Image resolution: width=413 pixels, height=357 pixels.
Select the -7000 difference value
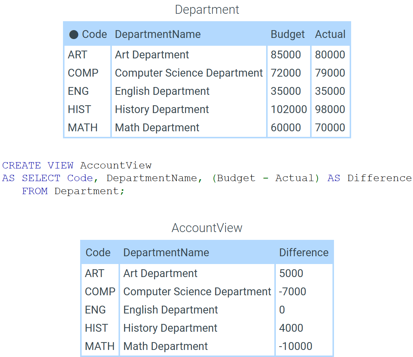click(292, 292)
